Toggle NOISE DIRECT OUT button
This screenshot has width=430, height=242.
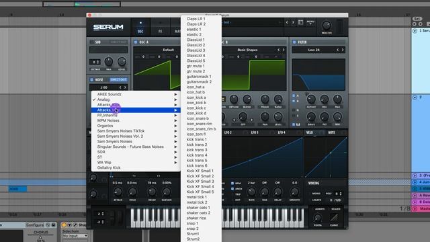tap(118, 80)
